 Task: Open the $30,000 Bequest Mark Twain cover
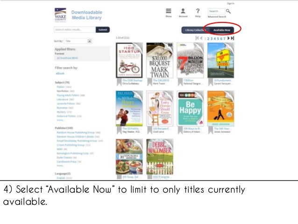click(x=160, y=60)
